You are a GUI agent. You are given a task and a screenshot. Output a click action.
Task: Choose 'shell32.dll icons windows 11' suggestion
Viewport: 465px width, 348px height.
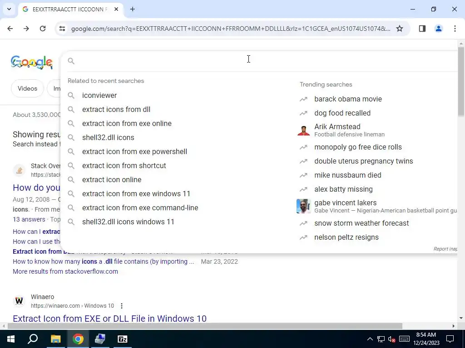[128, 222]
